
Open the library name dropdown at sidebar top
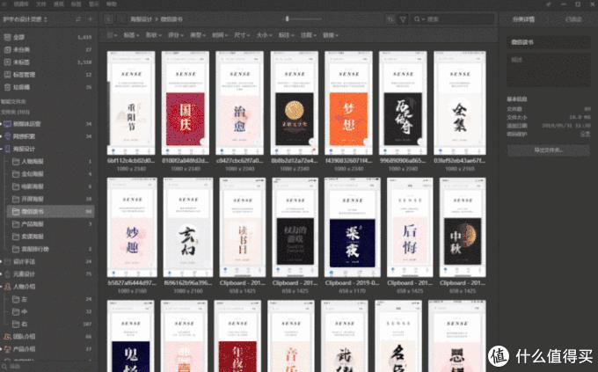(26, 19)
